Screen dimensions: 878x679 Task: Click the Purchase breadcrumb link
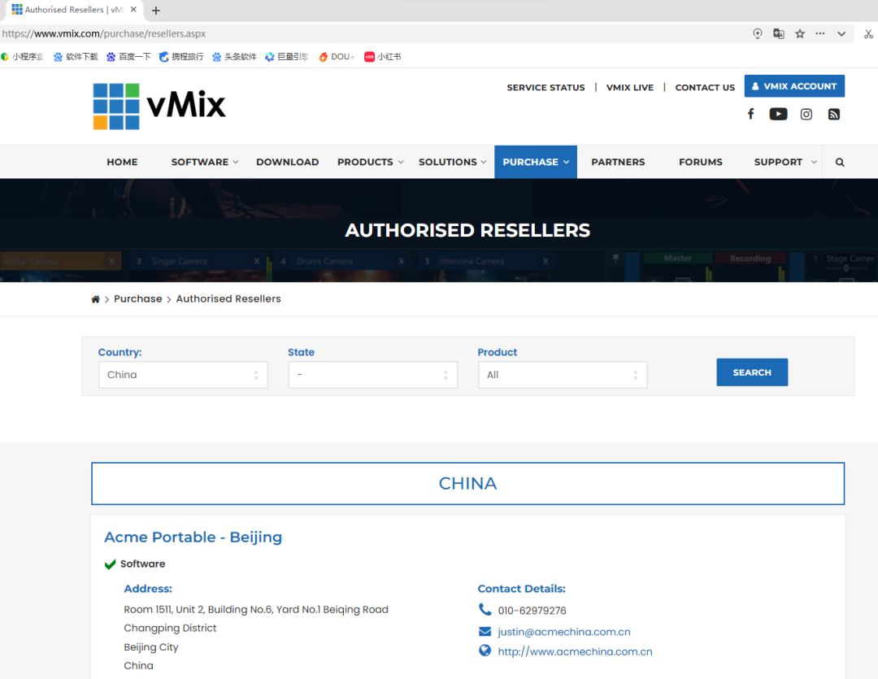coord(137,298)
